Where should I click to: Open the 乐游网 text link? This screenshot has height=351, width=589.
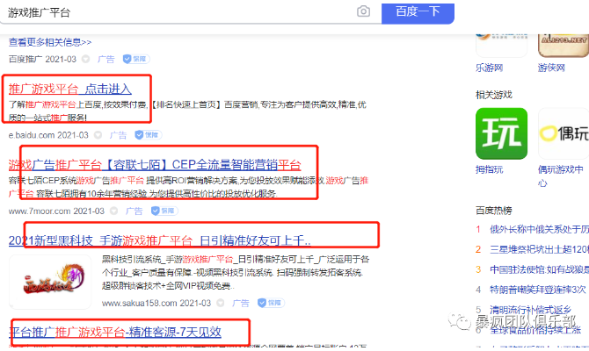tap(489, 68)
